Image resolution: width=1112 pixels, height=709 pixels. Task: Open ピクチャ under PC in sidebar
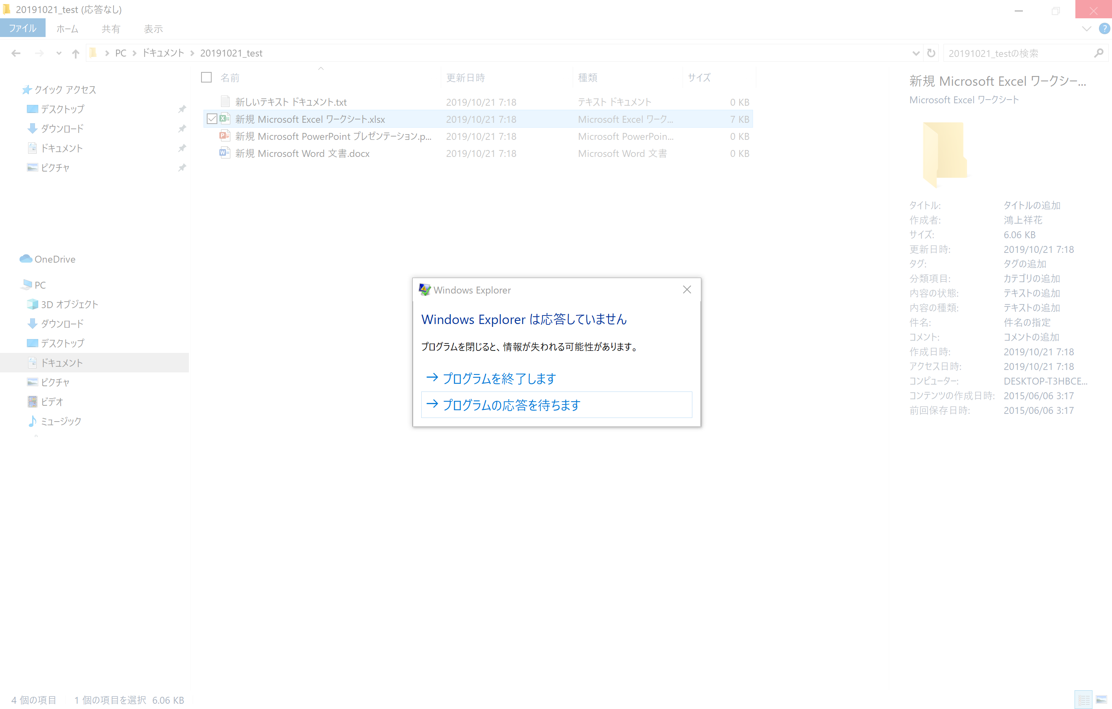(55, 382)
